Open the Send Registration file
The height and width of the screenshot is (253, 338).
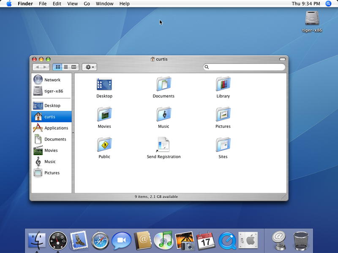(x=164, y=145)
